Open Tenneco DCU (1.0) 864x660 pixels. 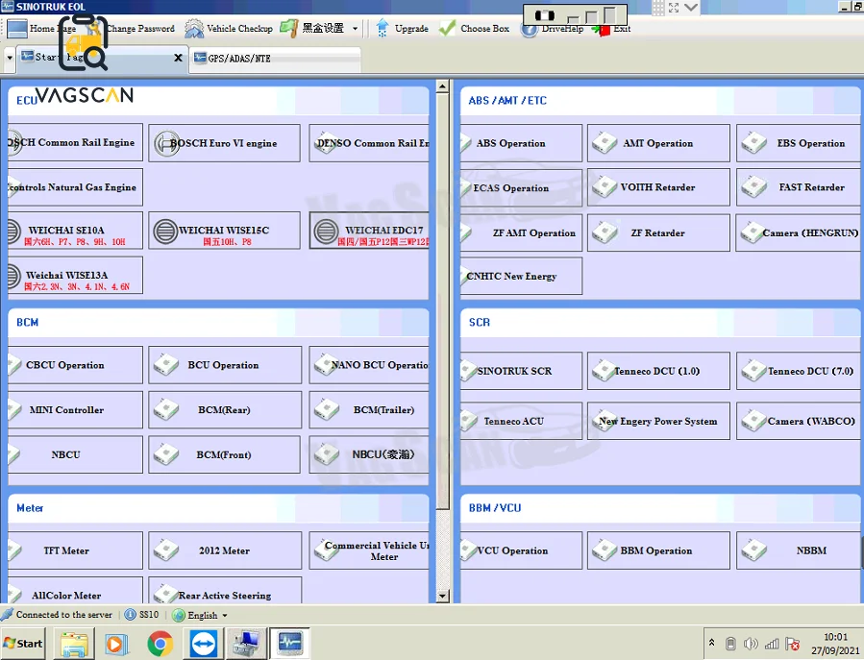[x=658, y=372]
